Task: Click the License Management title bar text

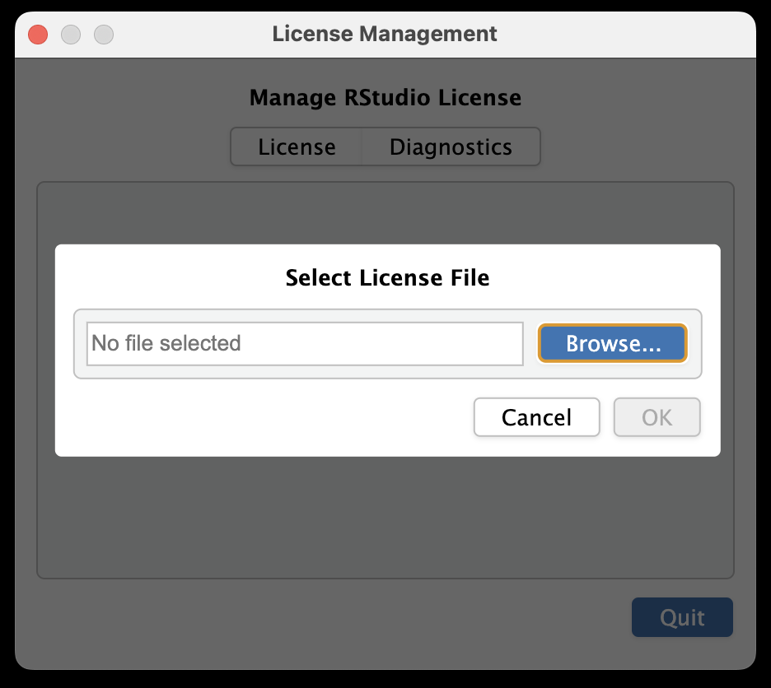Action: pyautogui.click(x=385, y=34)
